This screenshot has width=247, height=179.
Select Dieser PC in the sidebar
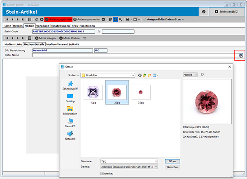70,123
